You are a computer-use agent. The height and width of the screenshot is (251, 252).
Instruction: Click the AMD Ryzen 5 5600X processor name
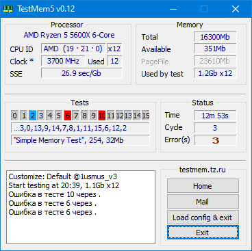(x=69, y=35)
